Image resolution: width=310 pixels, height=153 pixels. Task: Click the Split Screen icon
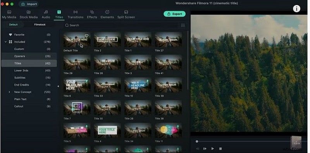coord(126,12)
